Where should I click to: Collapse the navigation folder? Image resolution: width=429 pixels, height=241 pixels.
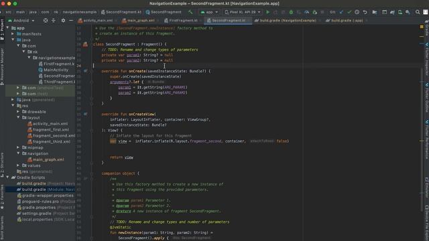pyautogui.click(x=18, y=153)
